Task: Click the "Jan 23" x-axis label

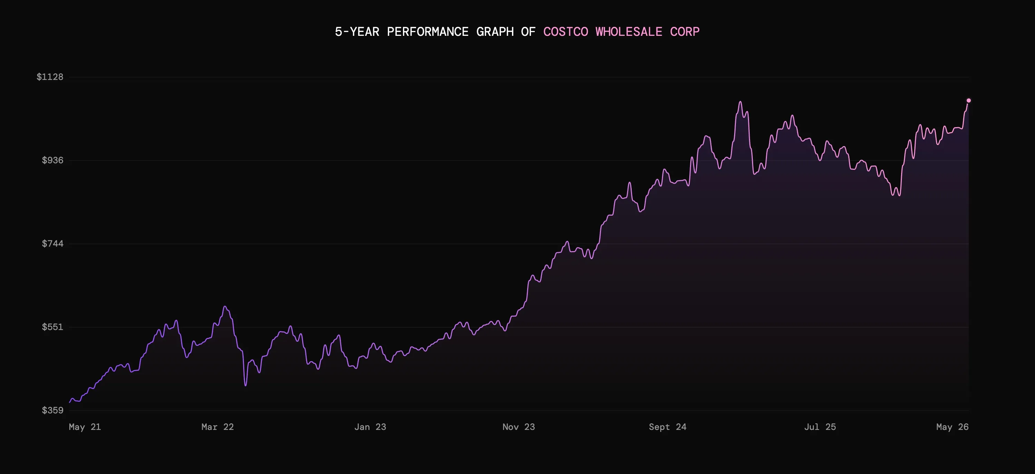Action: pos(370,427)
